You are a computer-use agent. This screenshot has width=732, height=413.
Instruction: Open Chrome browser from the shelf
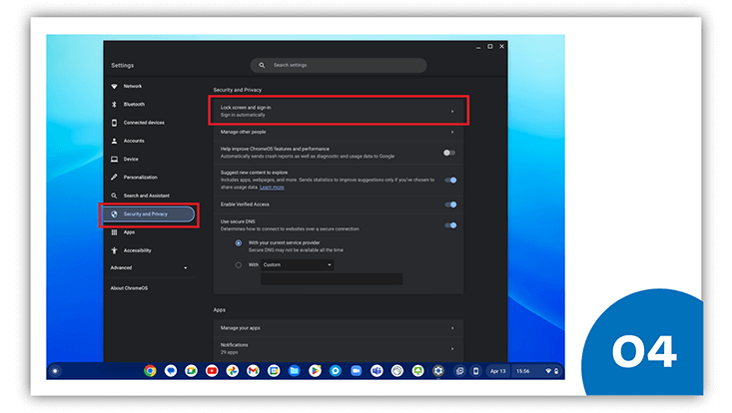(x=150, y=371)
